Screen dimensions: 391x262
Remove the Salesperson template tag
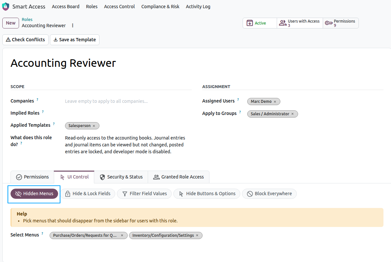[x=94, y=126]
